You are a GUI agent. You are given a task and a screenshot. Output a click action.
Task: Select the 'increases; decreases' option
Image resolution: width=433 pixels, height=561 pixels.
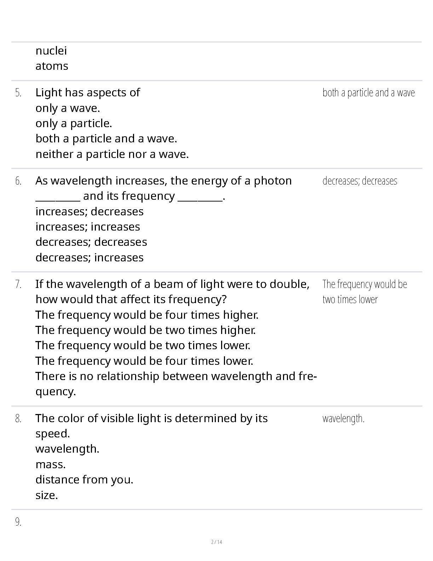[90, 211]
